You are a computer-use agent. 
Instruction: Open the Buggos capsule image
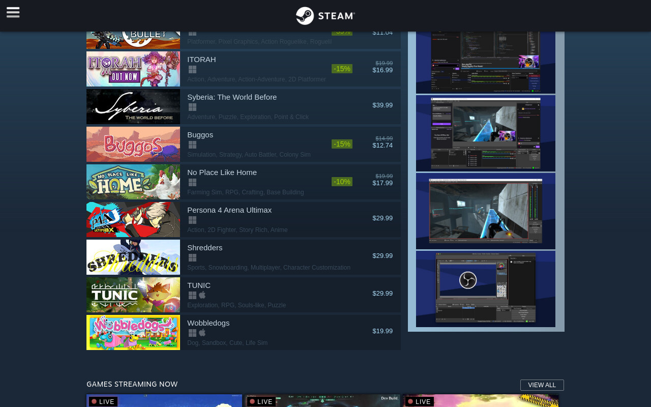coord(133,144)
